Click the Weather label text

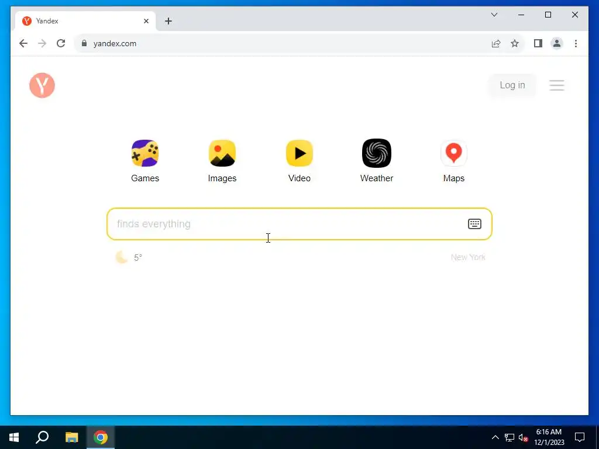tap(377, 178)
